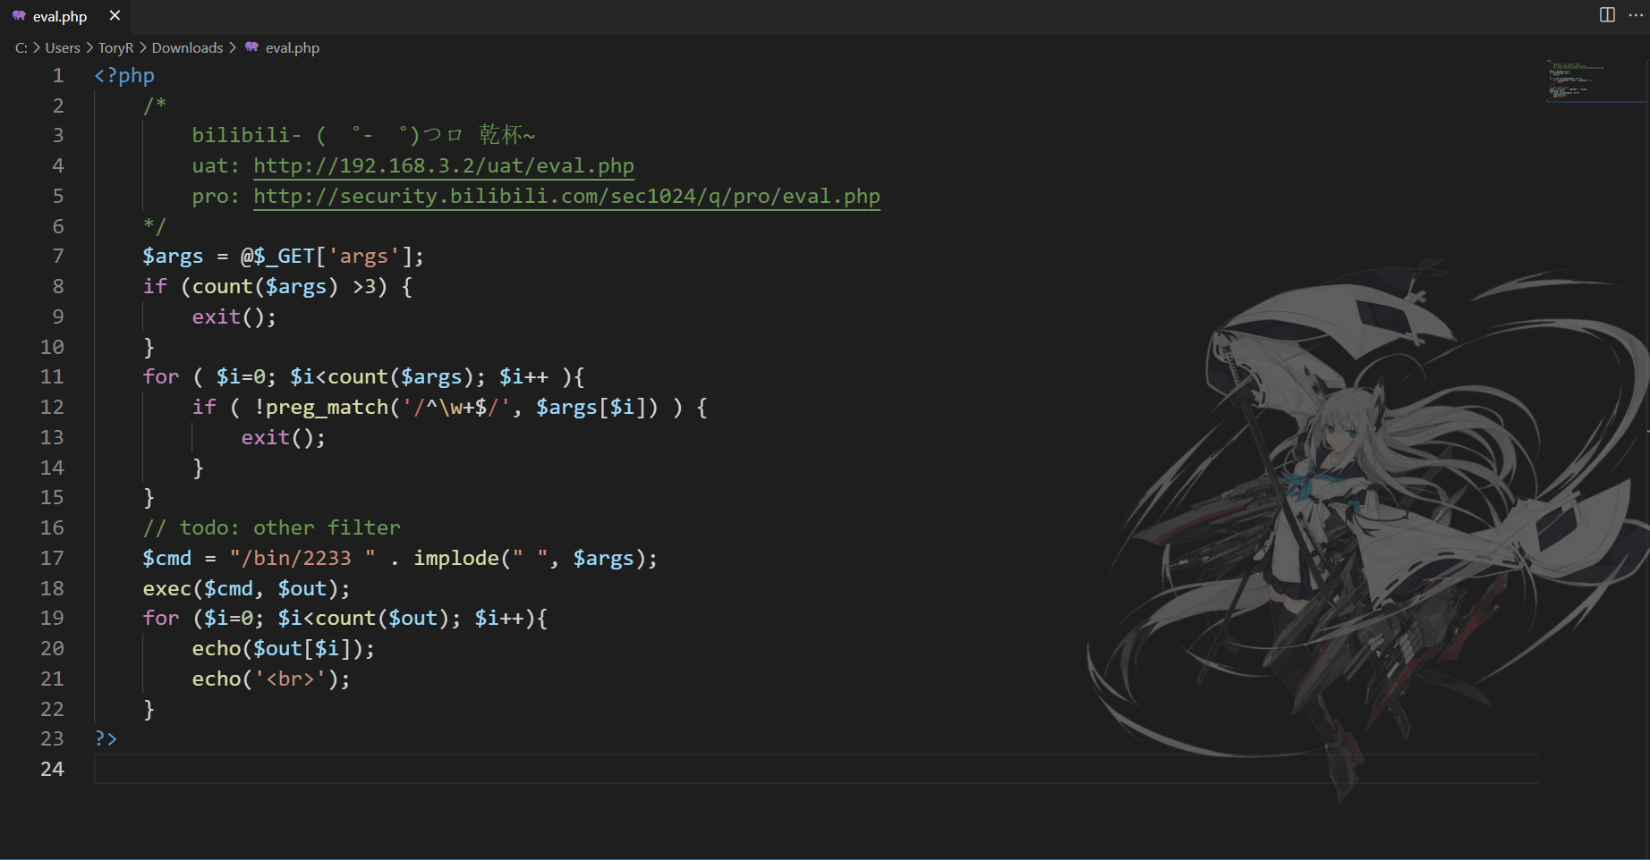
Task: Follow the security.bilibili.com pro eval.php link
Action: pos(566,197)
